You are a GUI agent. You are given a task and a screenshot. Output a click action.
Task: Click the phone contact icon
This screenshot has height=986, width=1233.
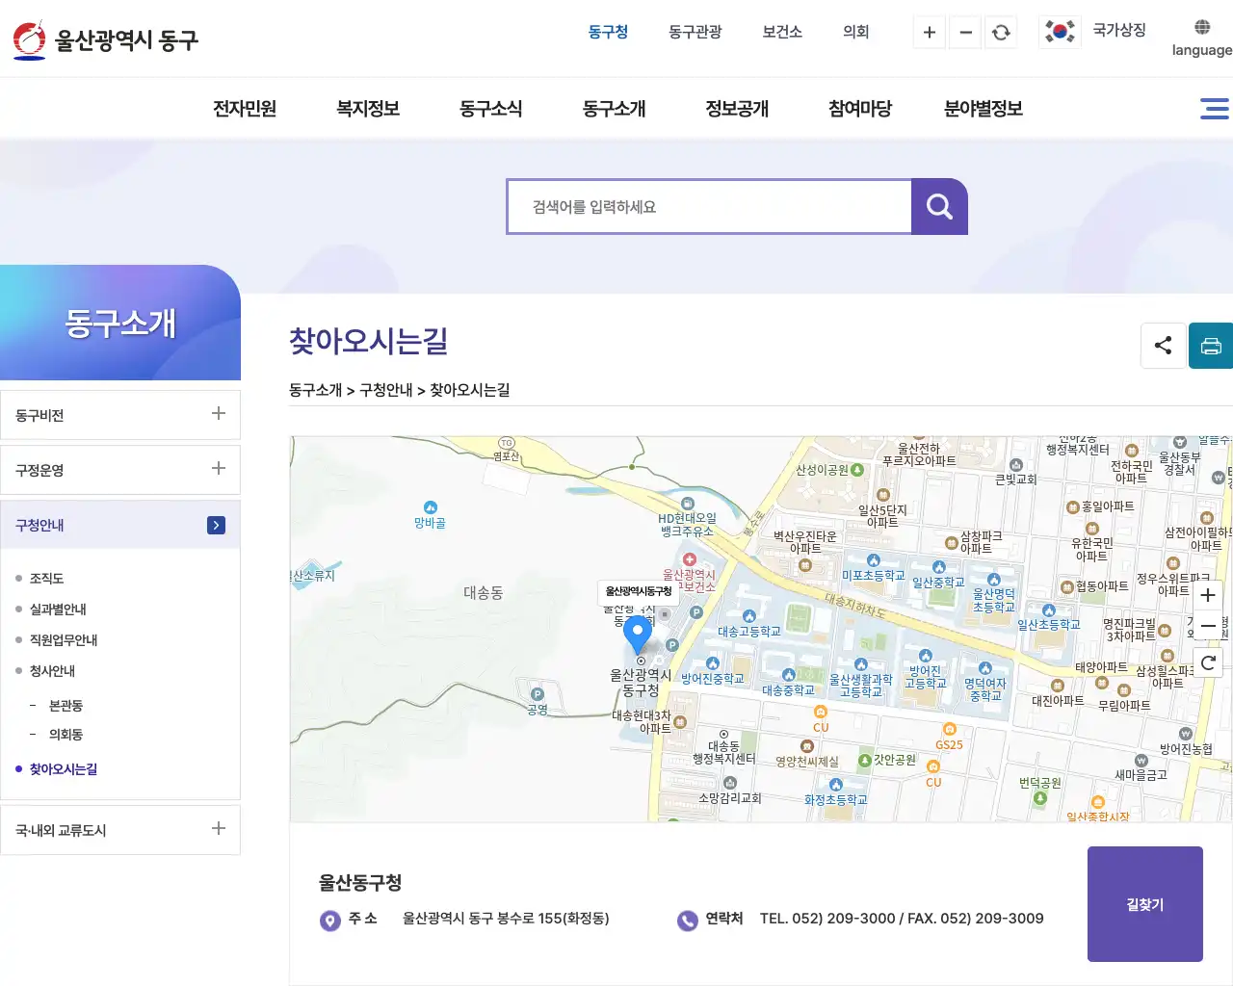pyautogui.click(x=687, y=921)
